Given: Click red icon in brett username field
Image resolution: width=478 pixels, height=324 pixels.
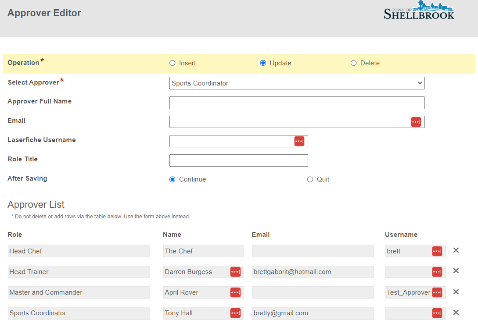Looking at the screenshot, I should 437,251.
